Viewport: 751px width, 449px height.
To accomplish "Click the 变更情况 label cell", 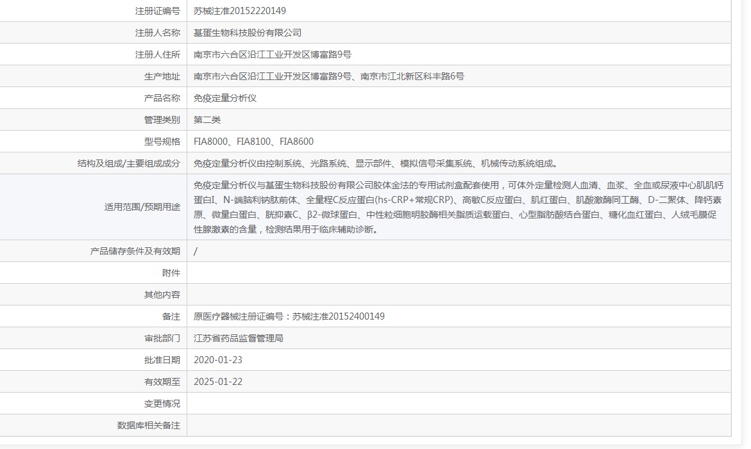I will point(162,404).
